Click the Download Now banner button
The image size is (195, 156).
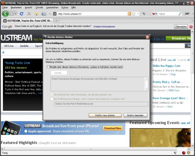(x=113, y=128)
